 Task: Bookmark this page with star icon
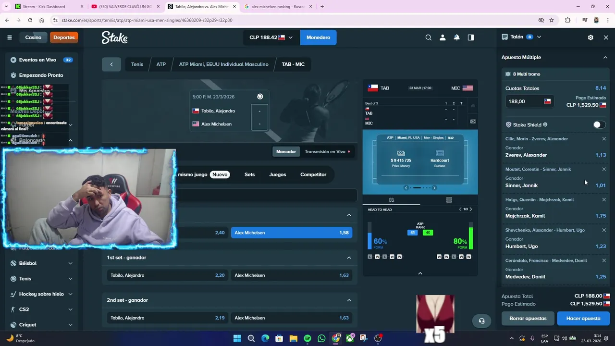(552, 20)
